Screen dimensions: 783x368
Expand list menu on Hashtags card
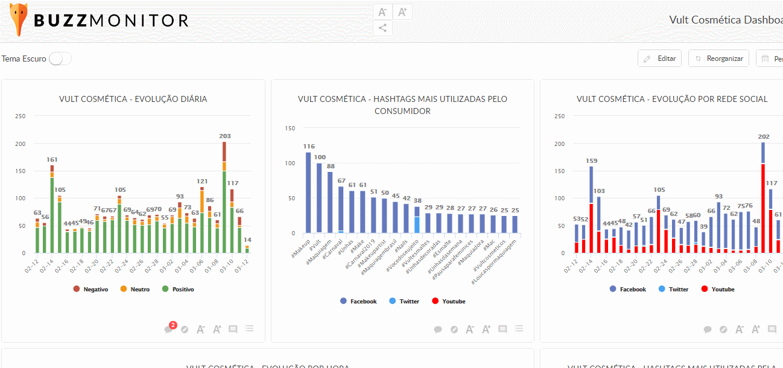(519, 329)
